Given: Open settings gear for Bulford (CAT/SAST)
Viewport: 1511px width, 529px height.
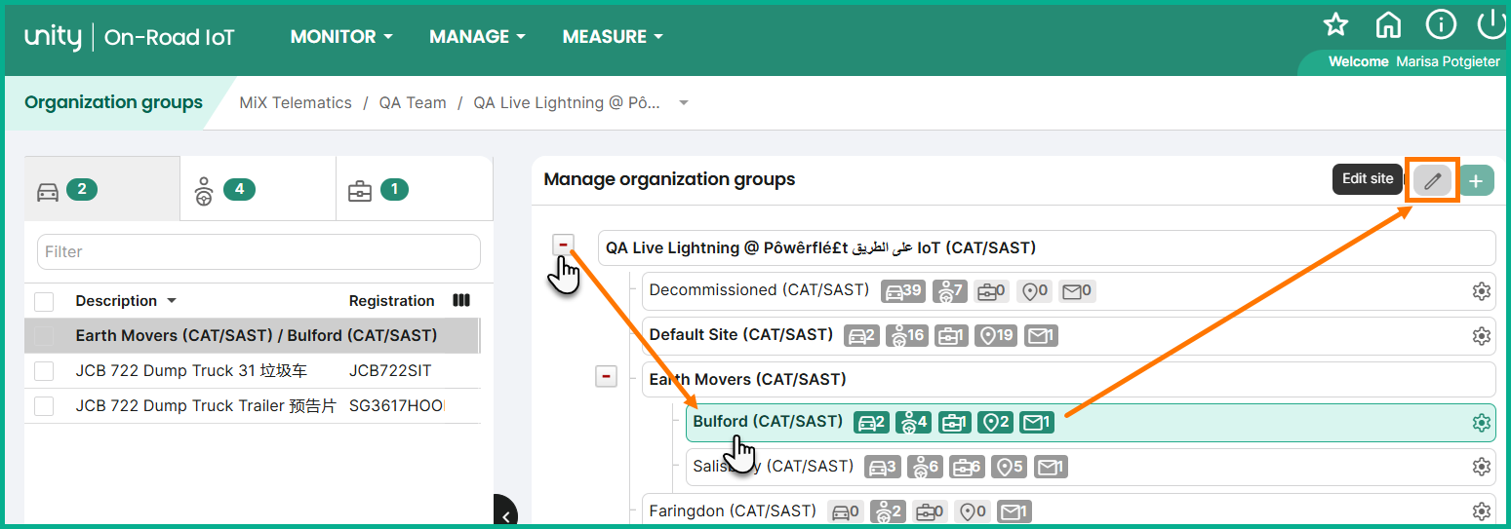Looking at the screenshot, I should tap(1481, 422).
